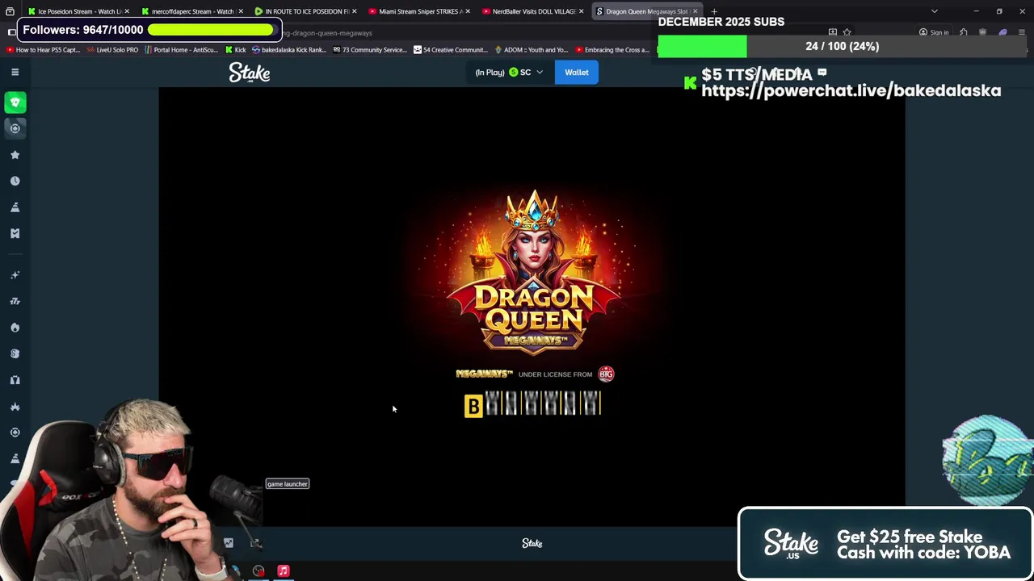
Task: Open 73 Community Service bookmark
Action: (x=369, y=50)
